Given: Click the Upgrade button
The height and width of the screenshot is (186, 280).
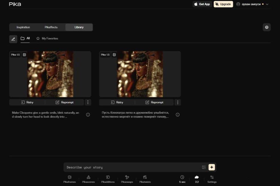Looking at the screenshot, I should point(223,4).
